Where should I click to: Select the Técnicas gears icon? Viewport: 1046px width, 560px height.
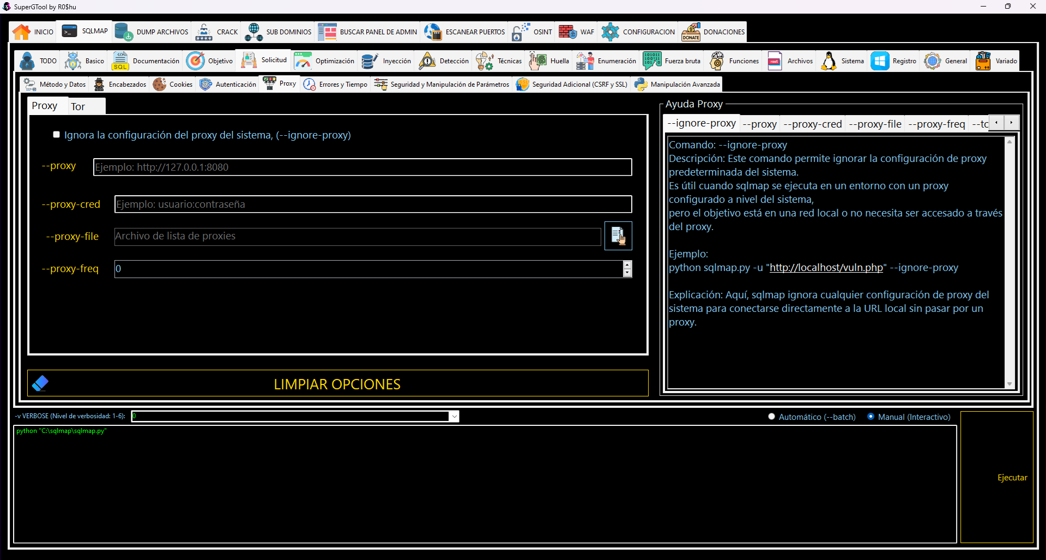485,61
